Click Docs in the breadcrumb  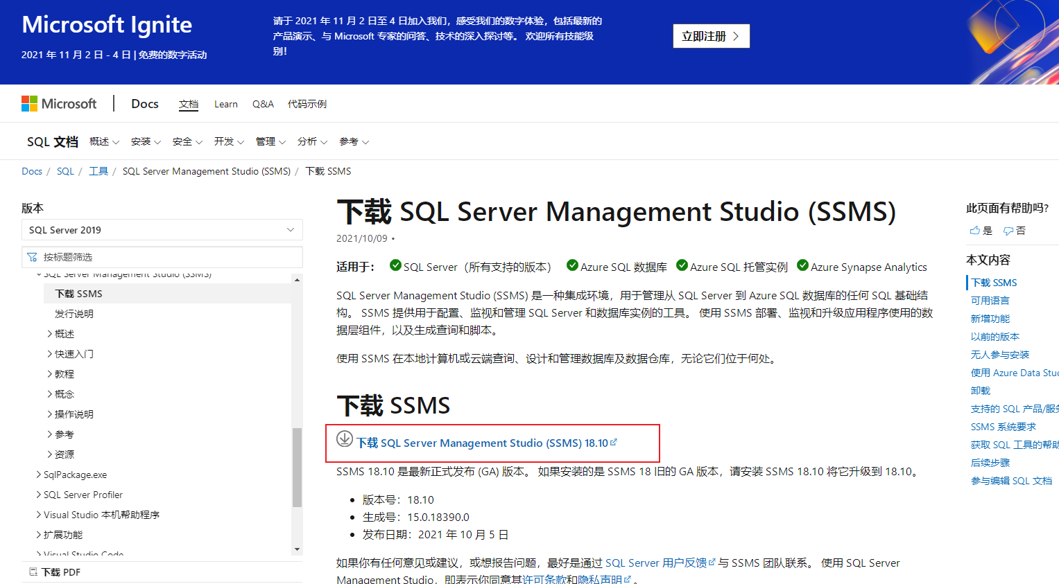(32, 171)
